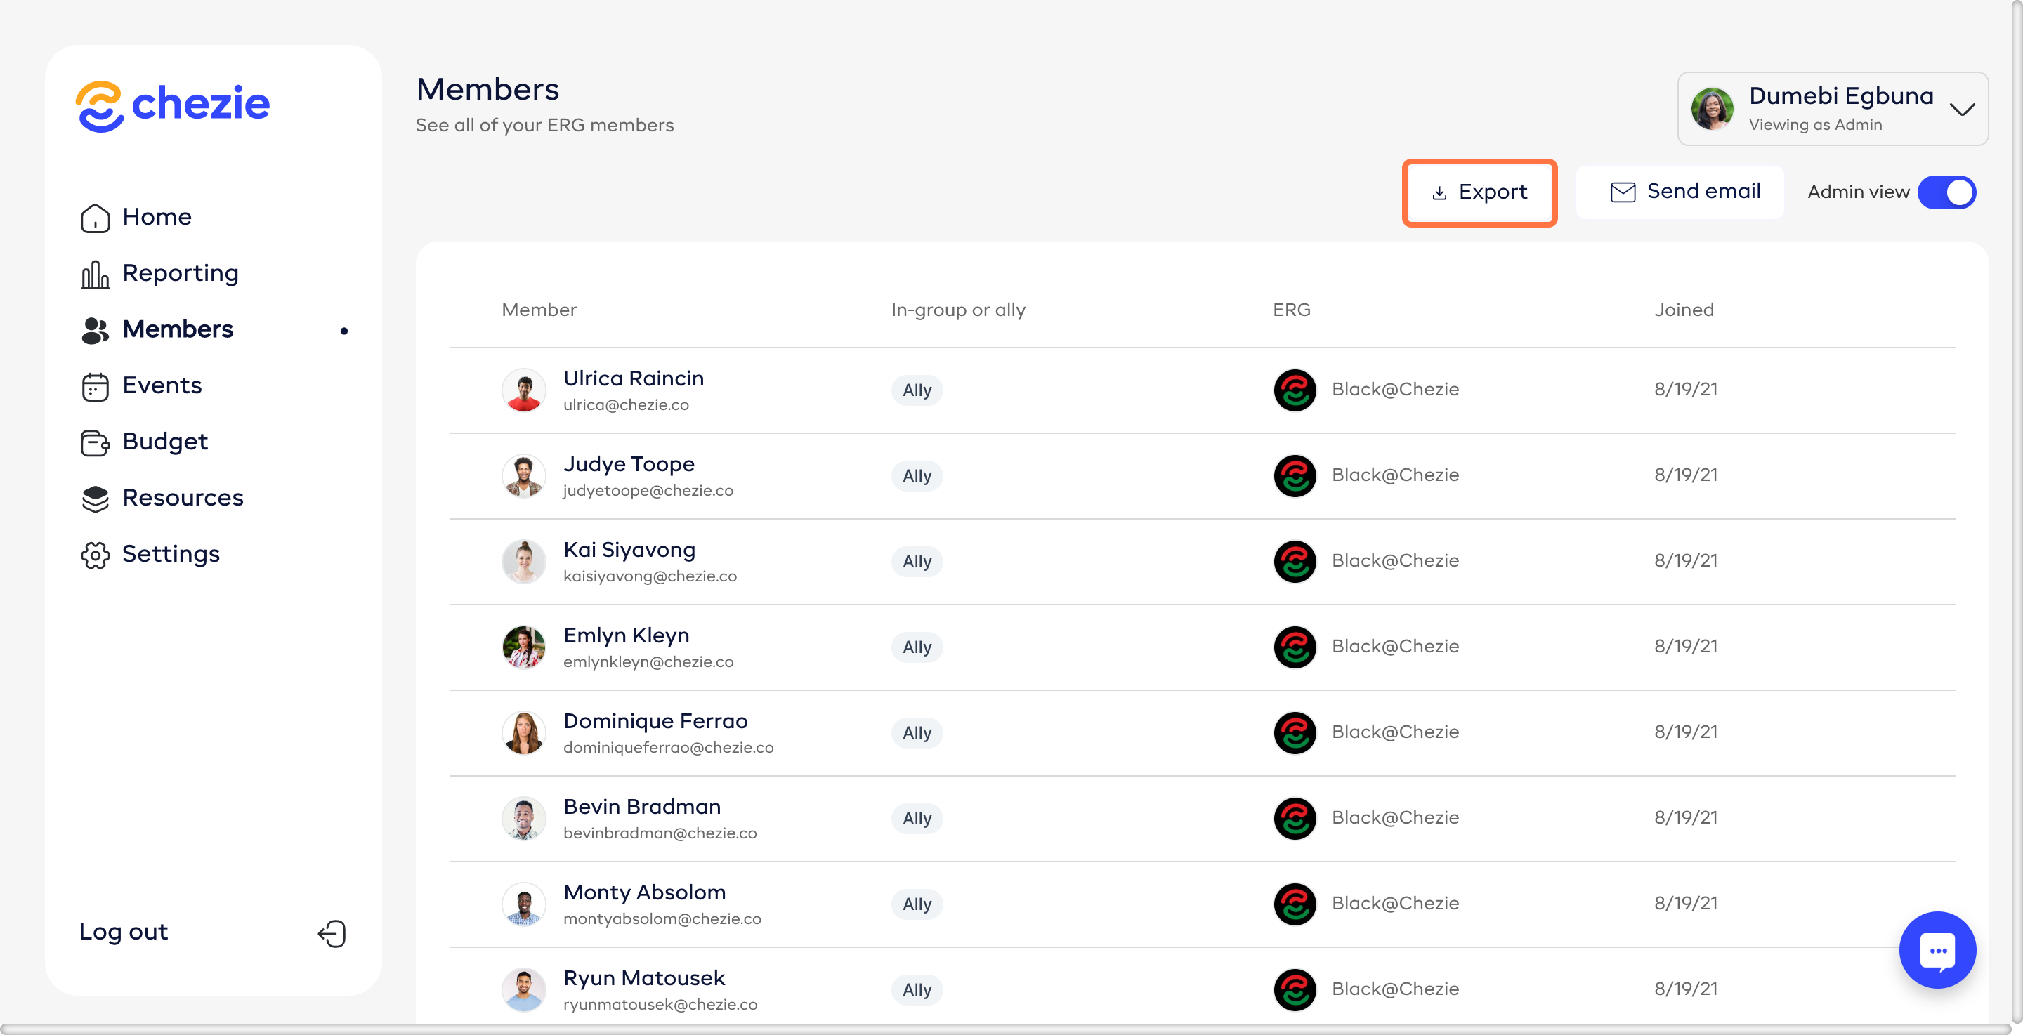This screenshot has height=1035, width=2023.
Task: Click the Resources layers icon
Action: coord(94,498)
